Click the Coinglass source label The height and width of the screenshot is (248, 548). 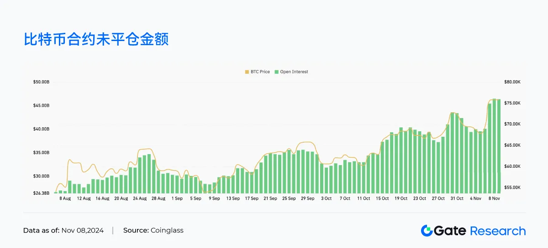166,230
